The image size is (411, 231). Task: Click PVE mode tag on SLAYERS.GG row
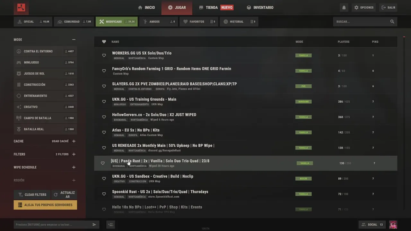tap(303, 86)
